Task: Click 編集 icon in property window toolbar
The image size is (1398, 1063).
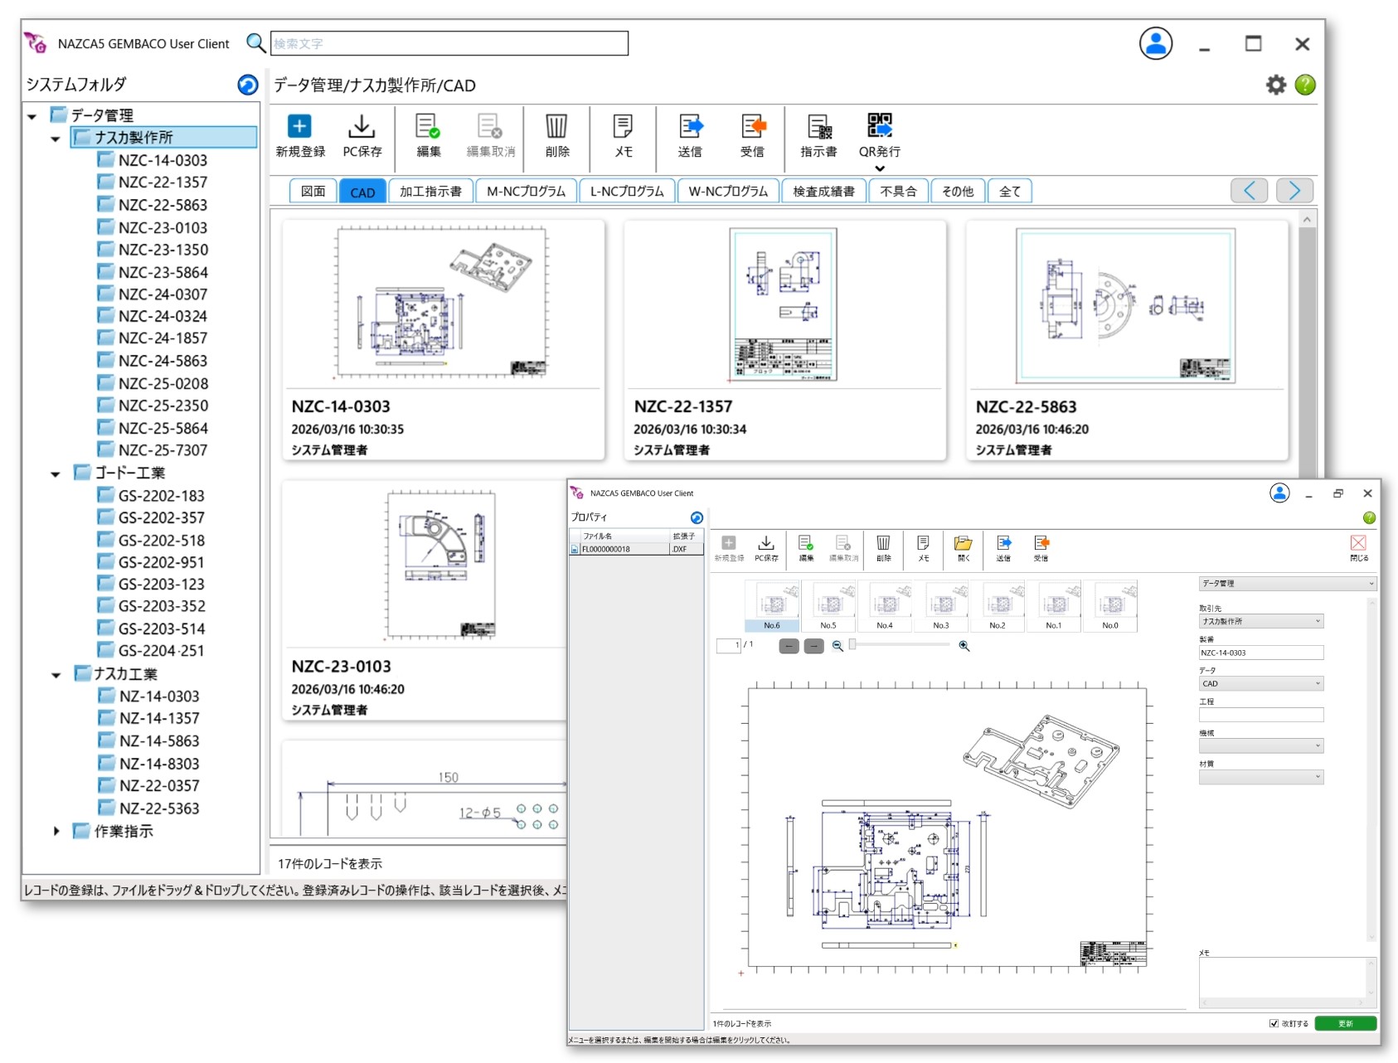Action: pos(805,543)
